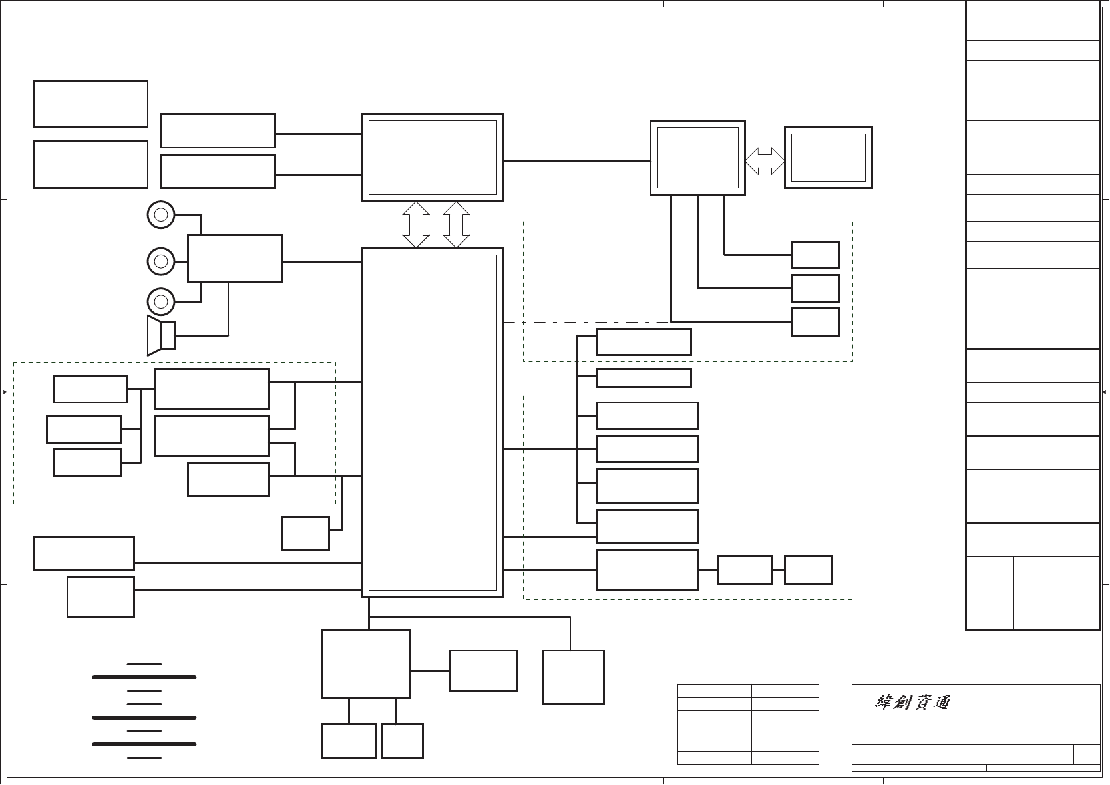The height and width of the screenshot is (785, 1110).
Task: Click the horizontal double-headed arrow between blocks
Action: (765, 162)
